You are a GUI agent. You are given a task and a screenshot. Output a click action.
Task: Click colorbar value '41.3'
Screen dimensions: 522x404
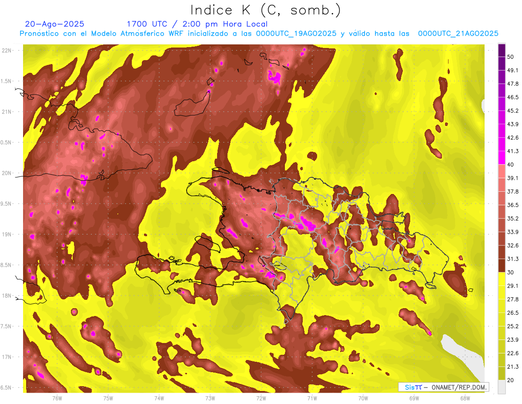512,151
